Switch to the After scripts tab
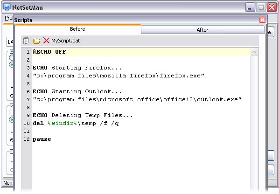The width and height of the screenshot is (279, 194). click(x=202, y=30)
